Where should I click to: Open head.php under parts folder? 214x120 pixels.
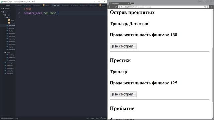(x=10, y=55)
